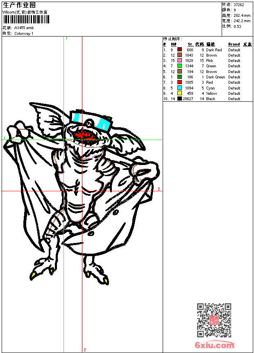
Task: Select the "Dark Red" description text
Action: (x=214, y=50)
